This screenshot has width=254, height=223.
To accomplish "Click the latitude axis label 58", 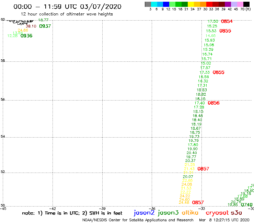I will 3,61.
